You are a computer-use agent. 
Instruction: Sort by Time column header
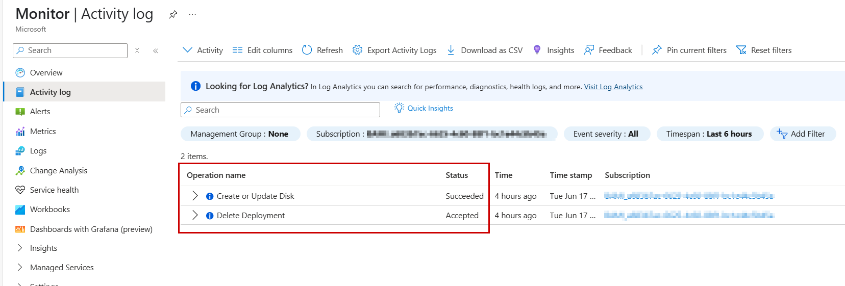tap(504, 175)
